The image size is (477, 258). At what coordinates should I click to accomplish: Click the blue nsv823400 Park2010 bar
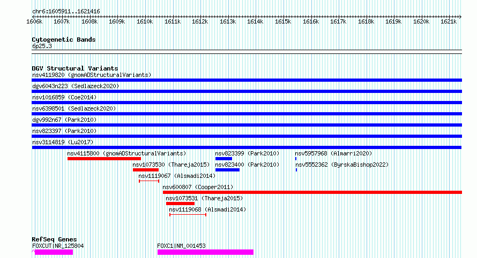click(x=227, y=170)
